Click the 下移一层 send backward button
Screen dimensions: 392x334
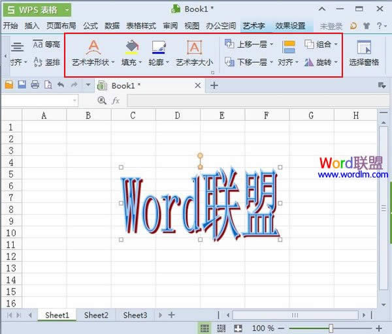249,62
